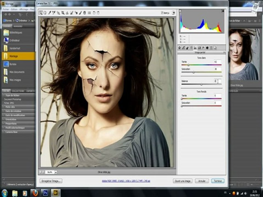The image size is (263, 197).
Task: Select the Straighten tool
Action: [67, 13]
